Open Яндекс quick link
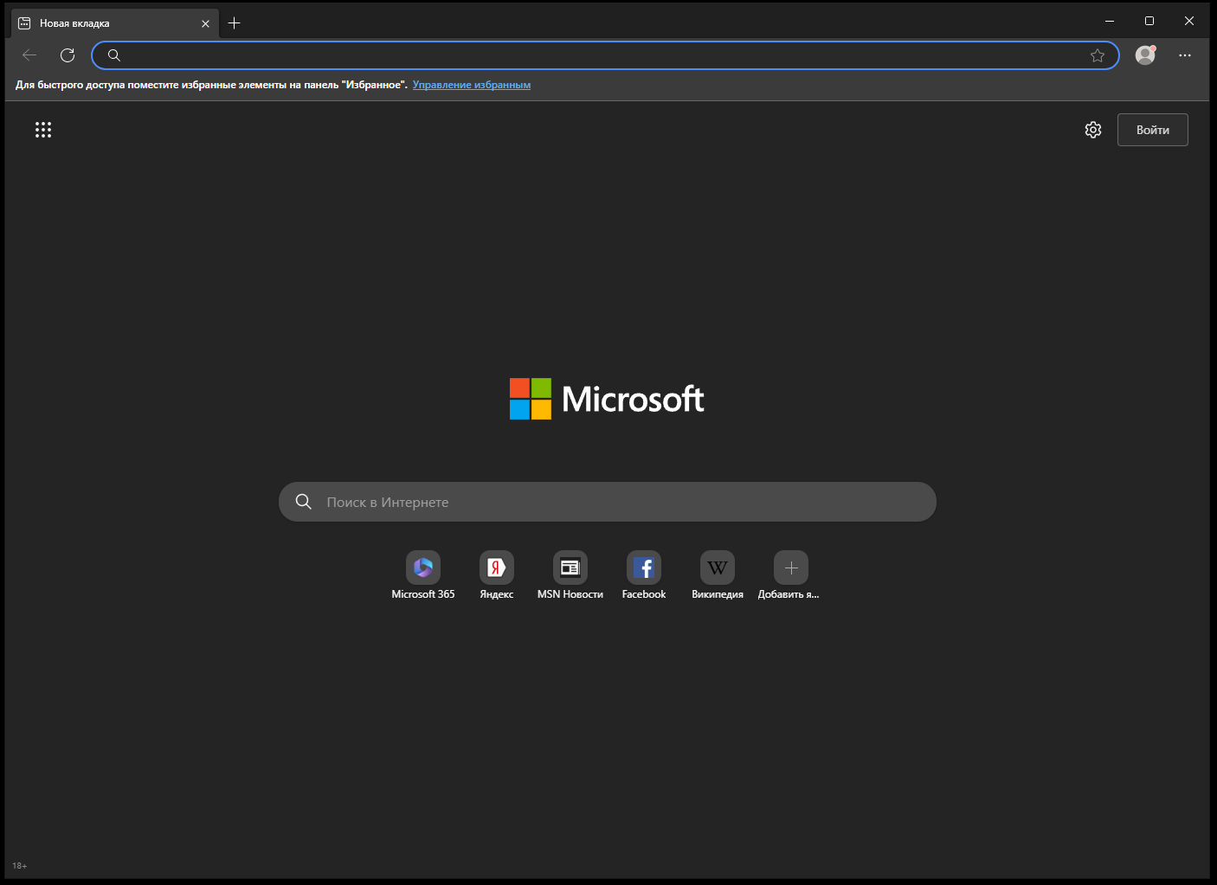 [497, 575]
